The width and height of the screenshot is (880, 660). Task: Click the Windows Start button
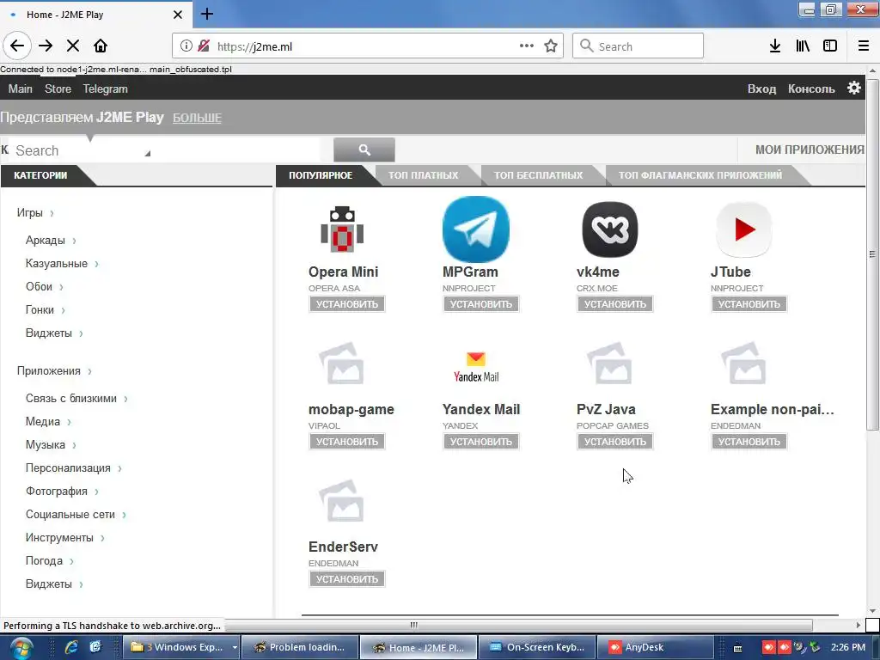click(x=21, y=648)
